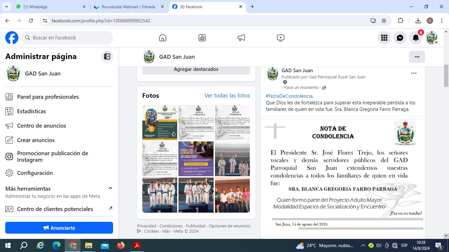The height and width of the screenshot is (252, 449).
Task: Toggle the Administrar página sidebar panel
Action: [107, 56]
